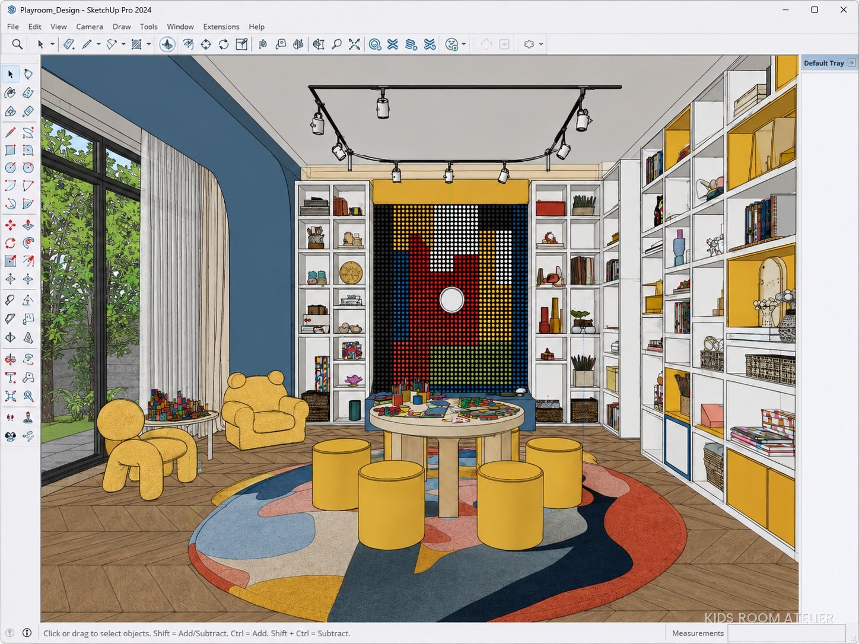The height and width of the screenshot is (644, 859).
Task: Open the File menu
Action: tap(13, 27)
